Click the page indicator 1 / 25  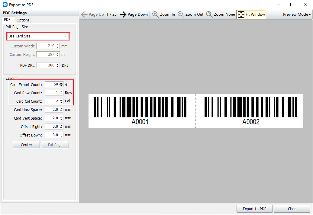tap(111, 14)
